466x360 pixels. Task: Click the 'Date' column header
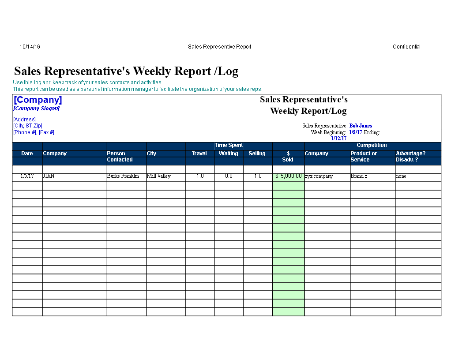pos(27,153)
